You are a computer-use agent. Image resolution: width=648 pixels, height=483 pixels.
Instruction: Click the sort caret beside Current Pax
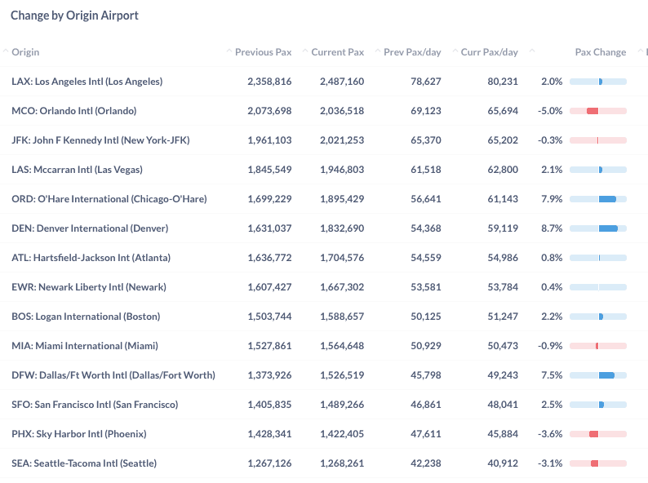point(305,51)
